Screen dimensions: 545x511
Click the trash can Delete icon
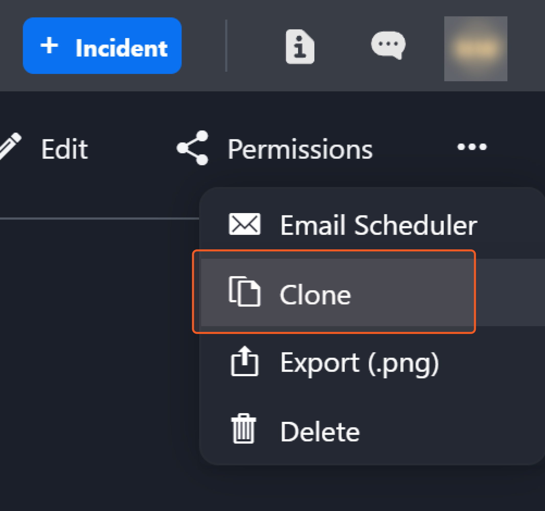point(243,429)
